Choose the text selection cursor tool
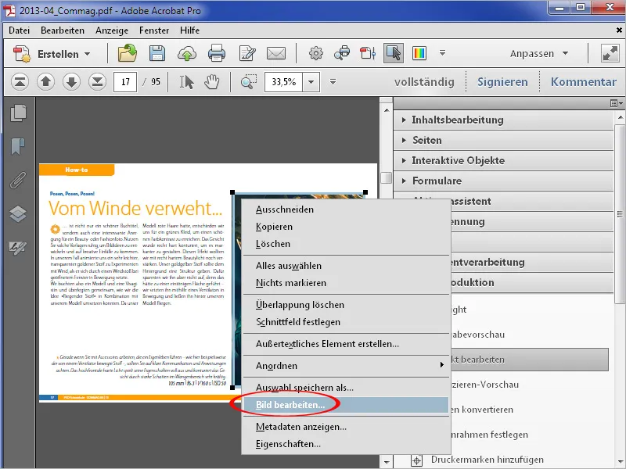 186,82
